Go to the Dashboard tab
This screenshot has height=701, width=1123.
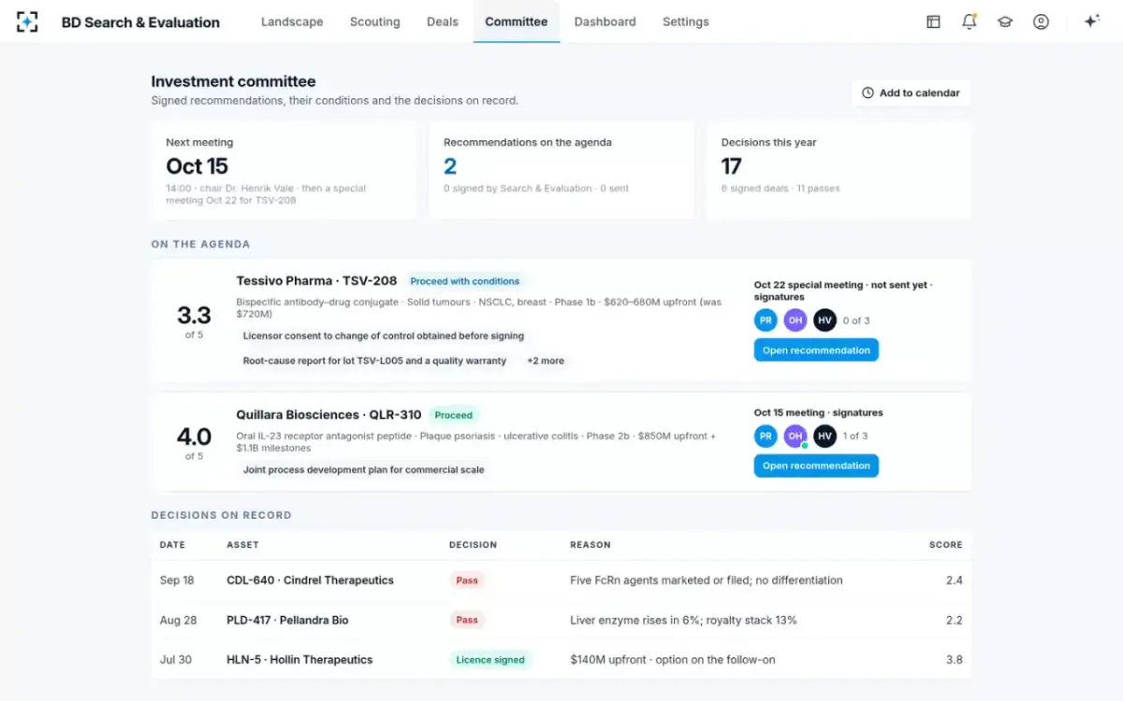pyautogui.click(x=605, y=21)
